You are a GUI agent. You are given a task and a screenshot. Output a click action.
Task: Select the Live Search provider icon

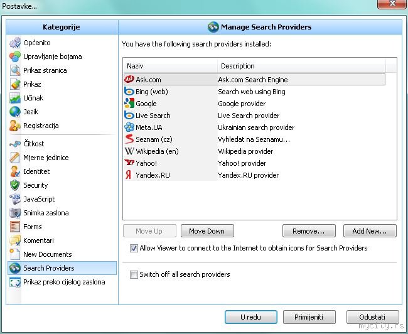click(x=129, y=116)
